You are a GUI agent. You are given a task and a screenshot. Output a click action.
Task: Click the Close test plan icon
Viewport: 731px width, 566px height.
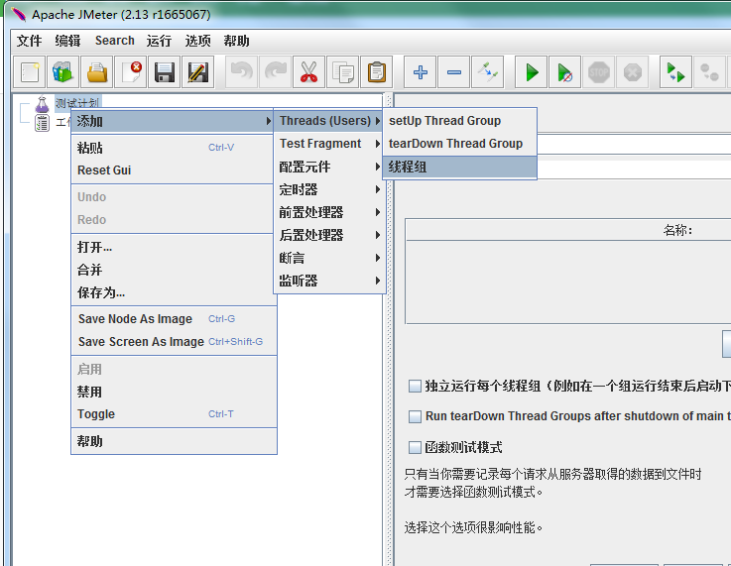[131, 72]
